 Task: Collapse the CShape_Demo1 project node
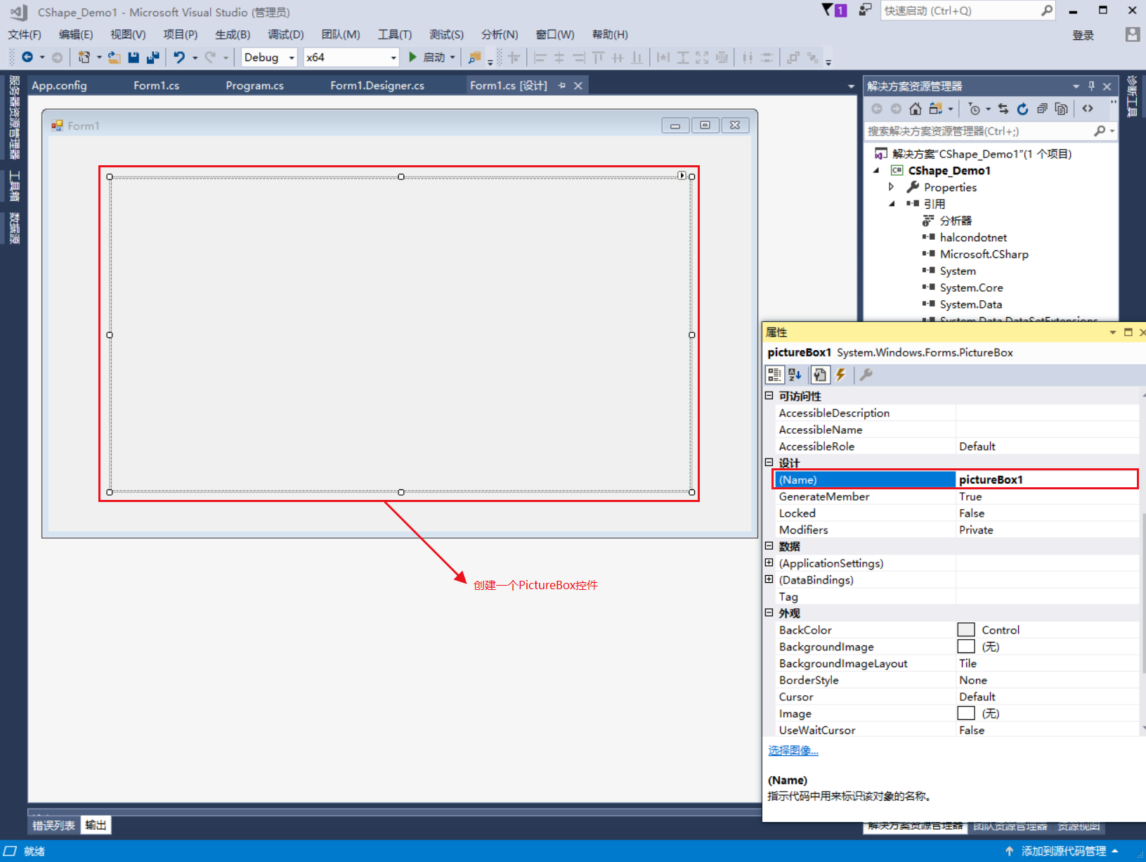pyautogui.click(x=876, y=171)
